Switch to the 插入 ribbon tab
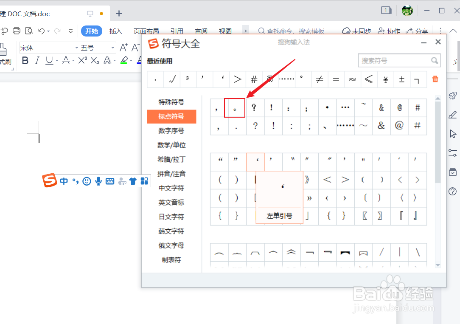 [116, 31]
